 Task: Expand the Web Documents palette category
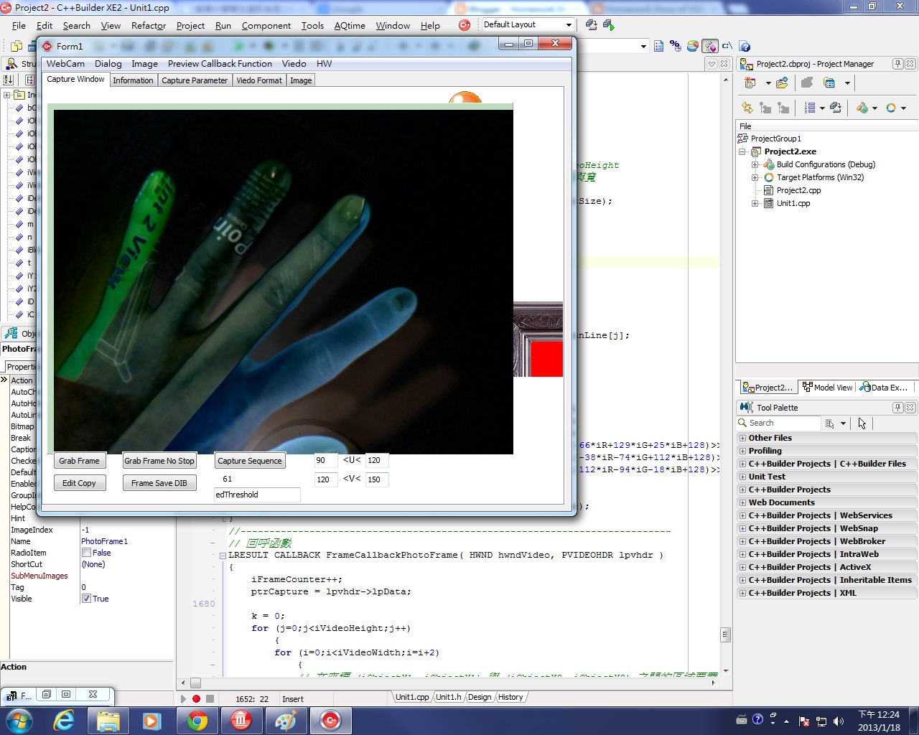[x=742, y=502]
